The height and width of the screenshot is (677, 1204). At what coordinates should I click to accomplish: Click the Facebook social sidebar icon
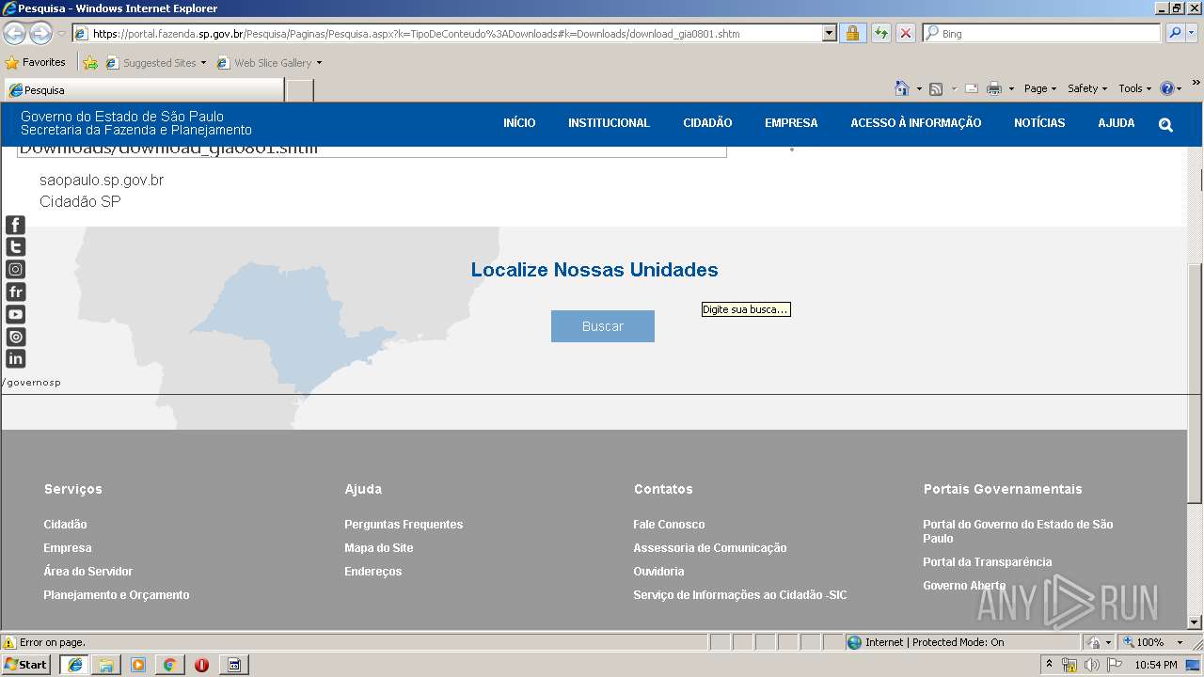click(15, 225)
